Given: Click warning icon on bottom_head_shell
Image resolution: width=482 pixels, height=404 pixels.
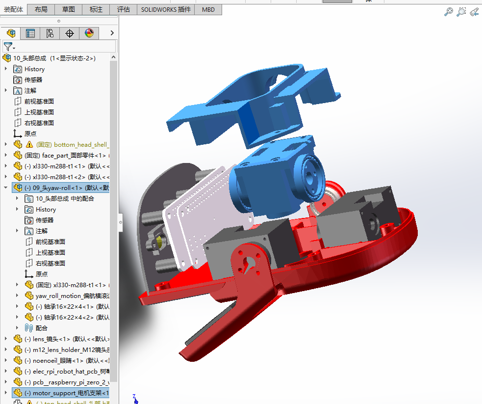Looking at the screenshot, I should click(x=29, y=144).
